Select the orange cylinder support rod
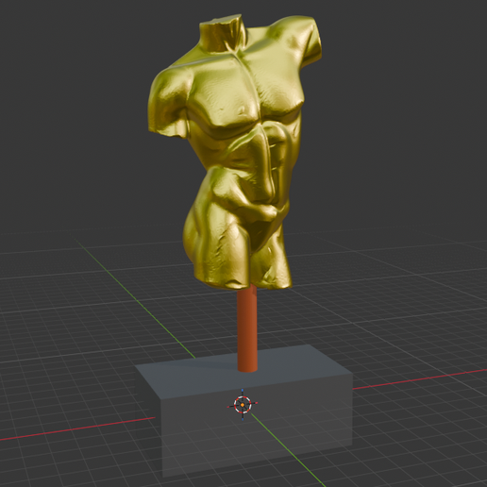 tap(247, 328)
